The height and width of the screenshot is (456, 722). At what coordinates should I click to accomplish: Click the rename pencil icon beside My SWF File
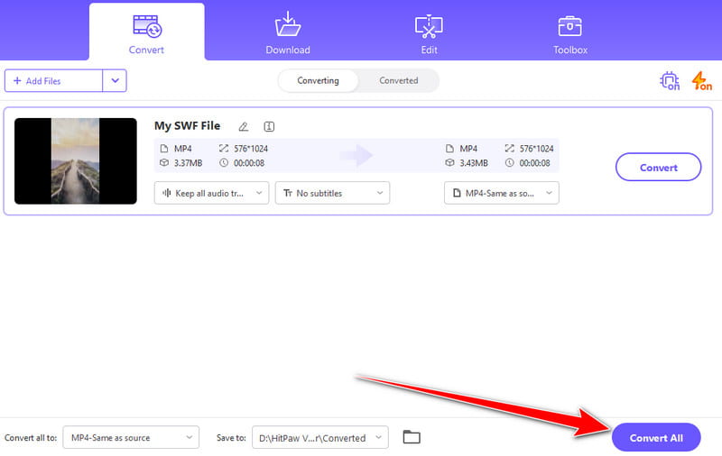click(243, 126)
